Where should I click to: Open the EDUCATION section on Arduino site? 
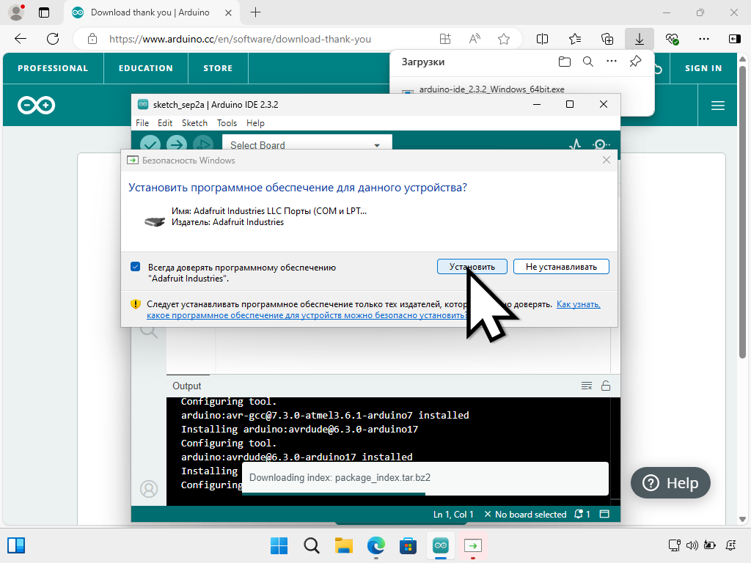pyautogui.click(x=146, y=68)
